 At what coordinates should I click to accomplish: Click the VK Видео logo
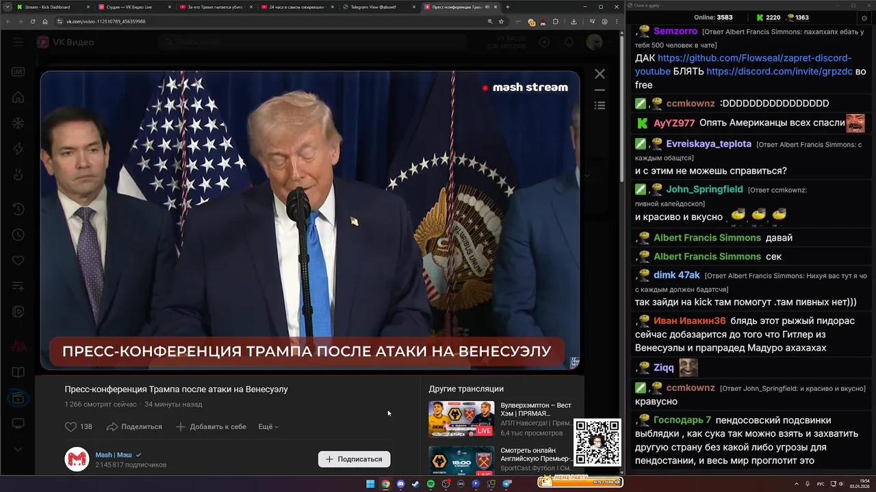[65, 42]
